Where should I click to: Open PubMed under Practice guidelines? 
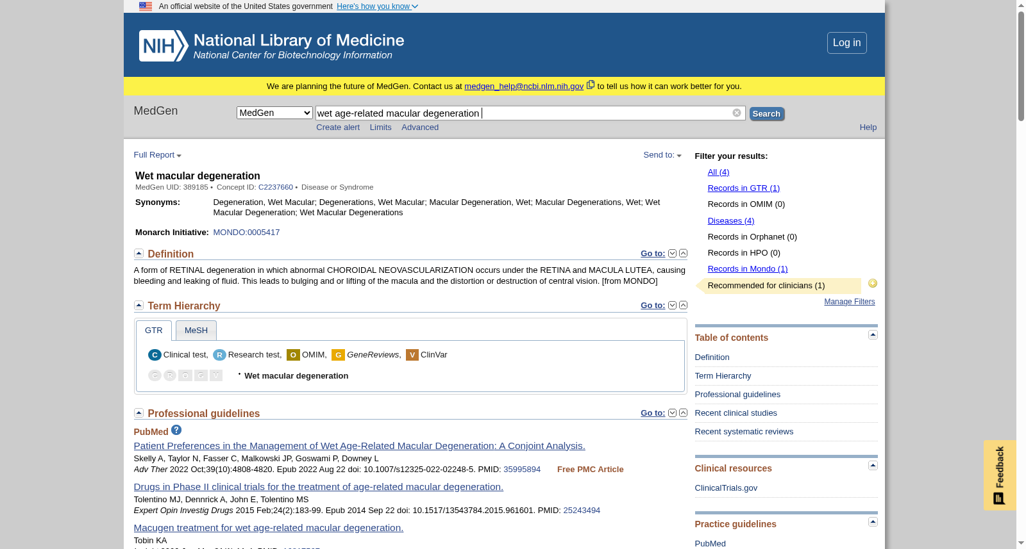710,544
